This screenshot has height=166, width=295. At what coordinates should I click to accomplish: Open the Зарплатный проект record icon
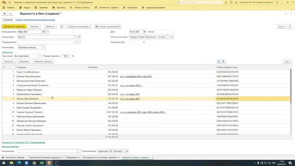point(172,37)
